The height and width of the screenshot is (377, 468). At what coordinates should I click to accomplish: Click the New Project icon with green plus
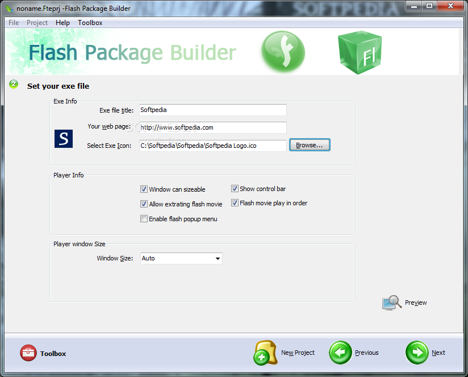(x=265, y=353)
